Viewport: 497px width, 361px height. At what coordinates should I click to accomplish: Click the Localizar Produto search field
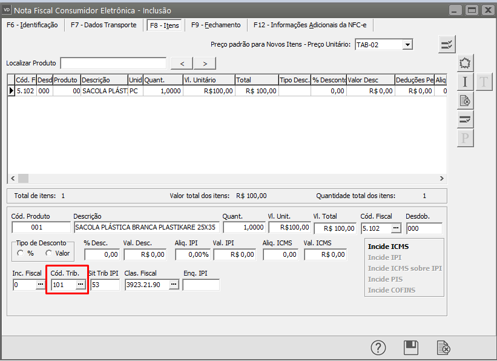(113, 63)
